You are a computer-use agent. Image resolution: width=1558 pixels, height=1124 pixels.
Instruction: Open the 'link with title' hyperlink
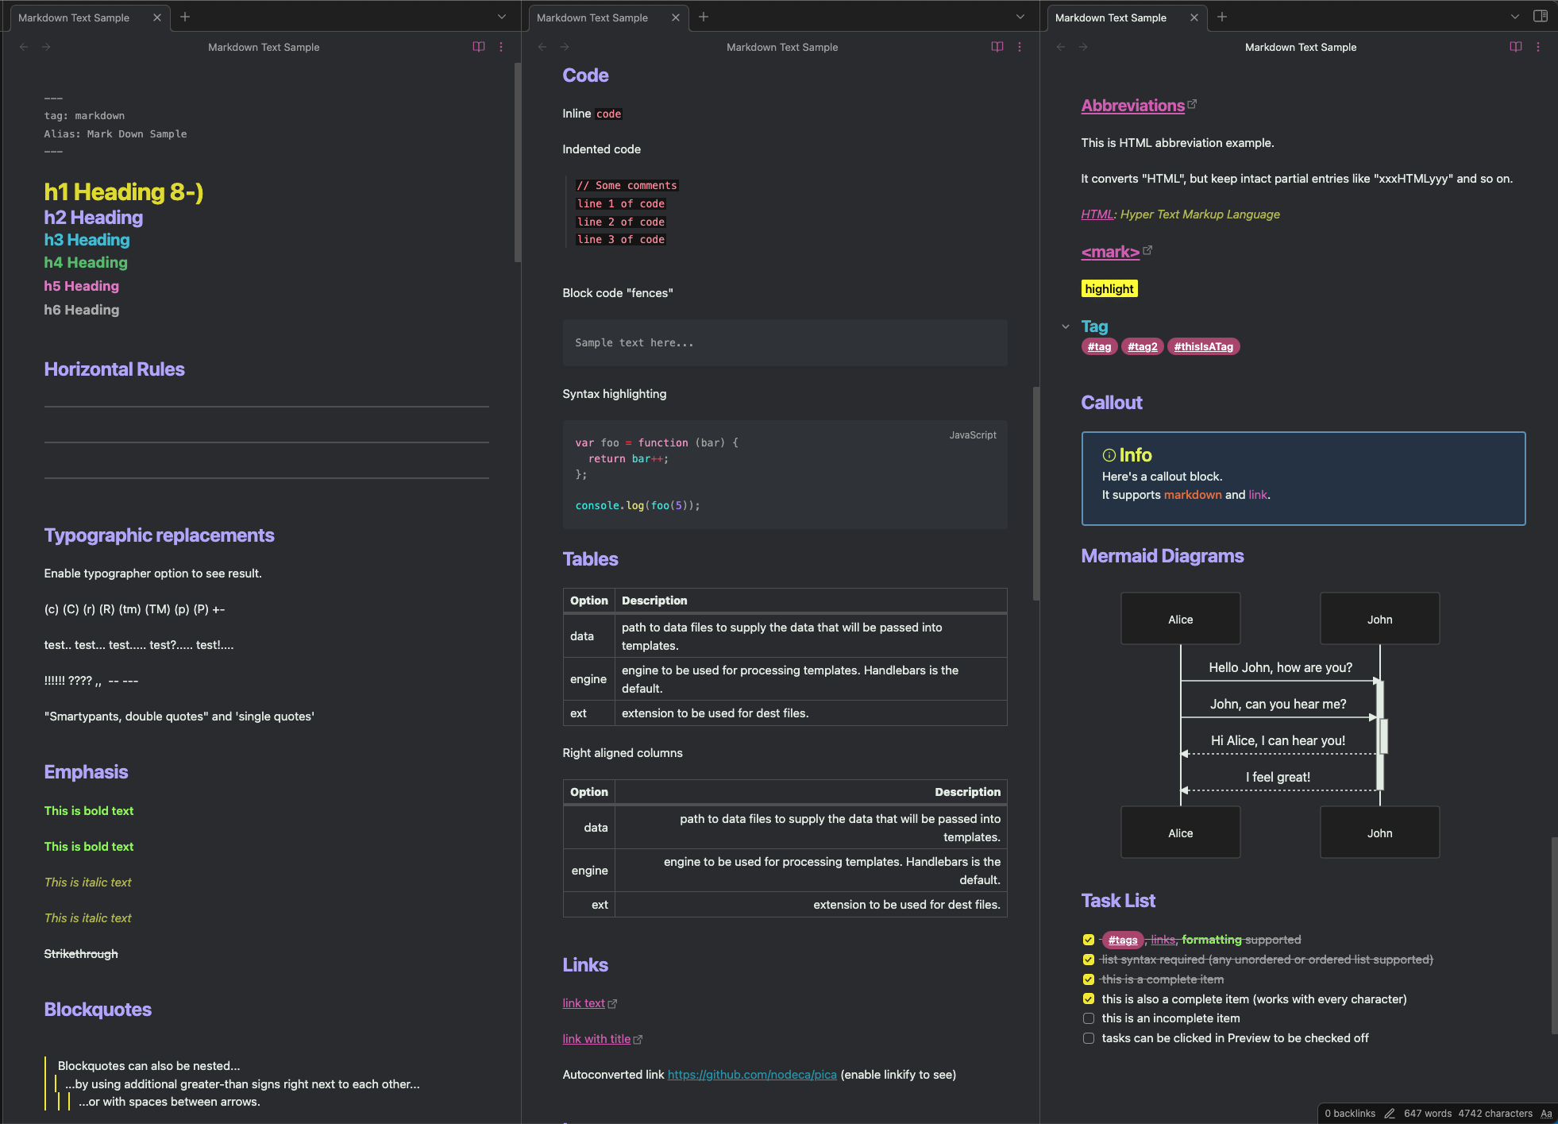point(596,1038)
